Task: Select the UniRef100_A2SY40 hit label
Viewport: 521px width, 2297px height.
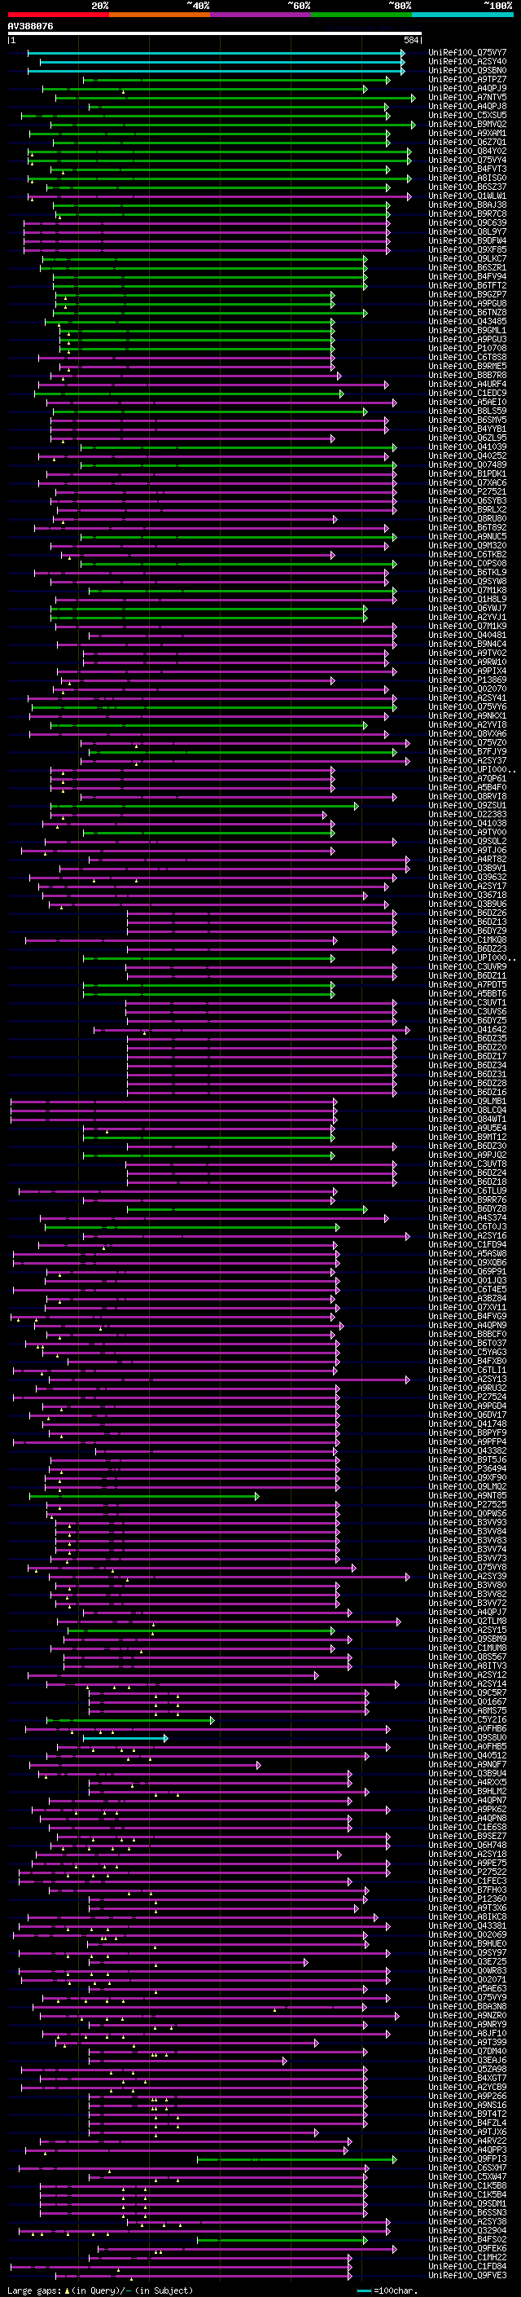Action: pos(467,62)
